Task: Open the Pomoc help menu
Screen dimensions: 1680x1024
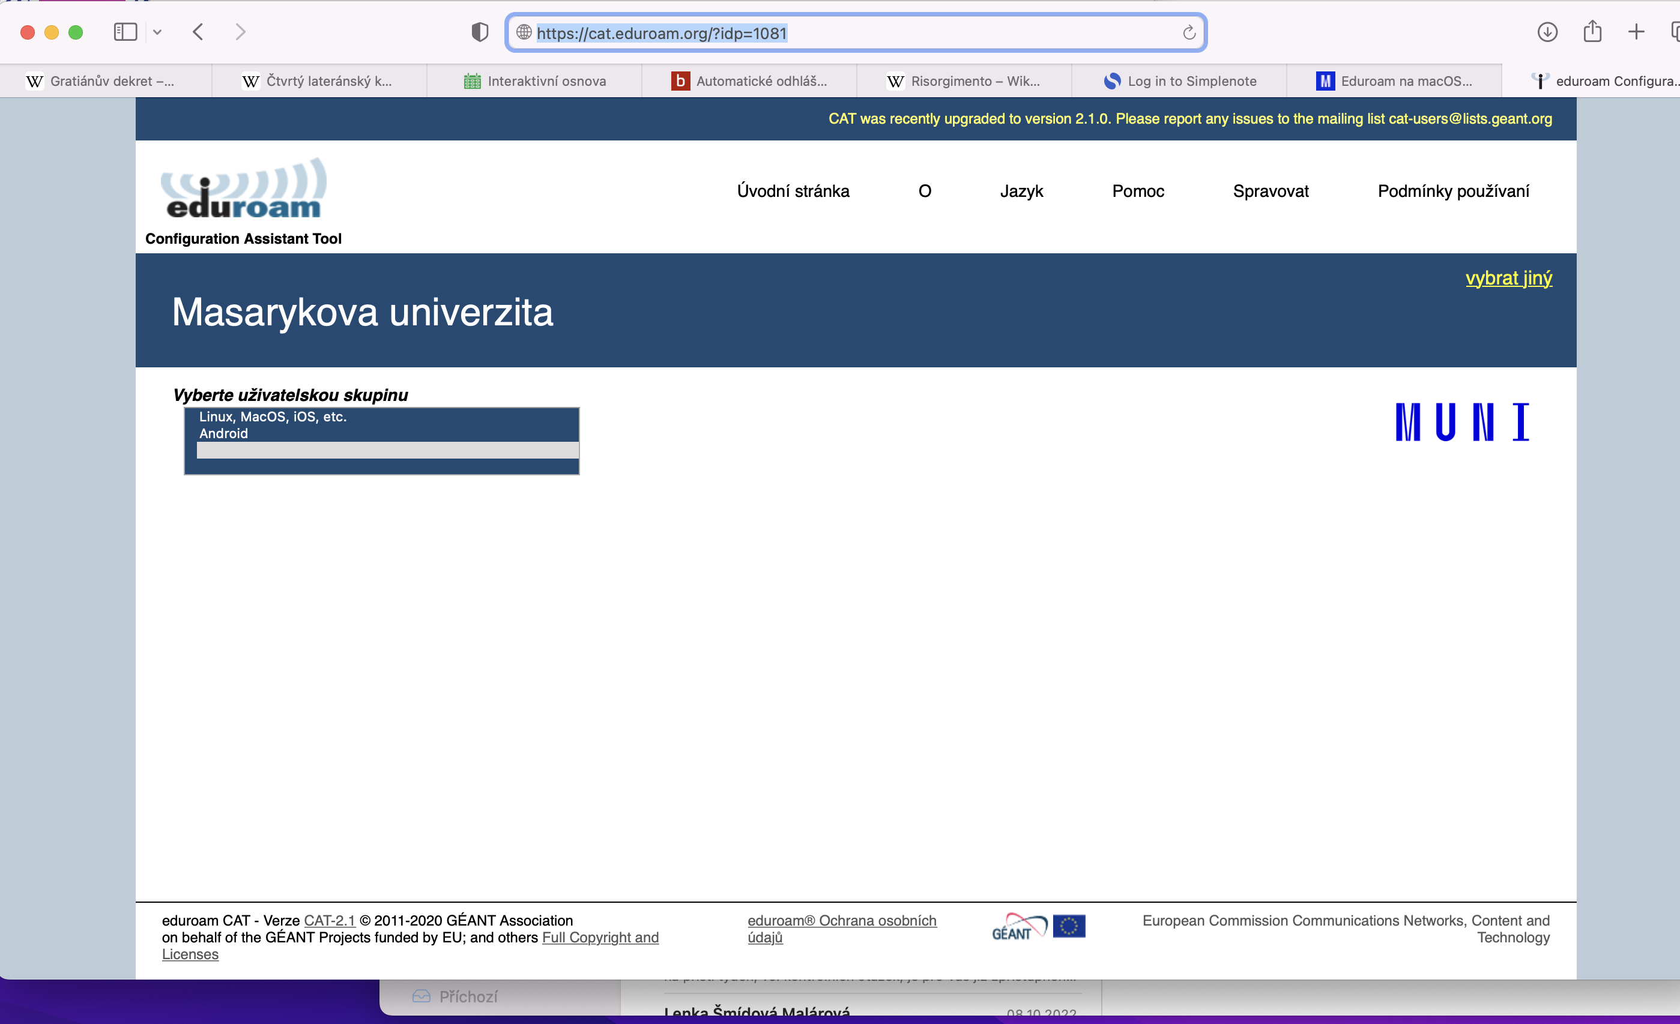Action: coord(1138,191)
